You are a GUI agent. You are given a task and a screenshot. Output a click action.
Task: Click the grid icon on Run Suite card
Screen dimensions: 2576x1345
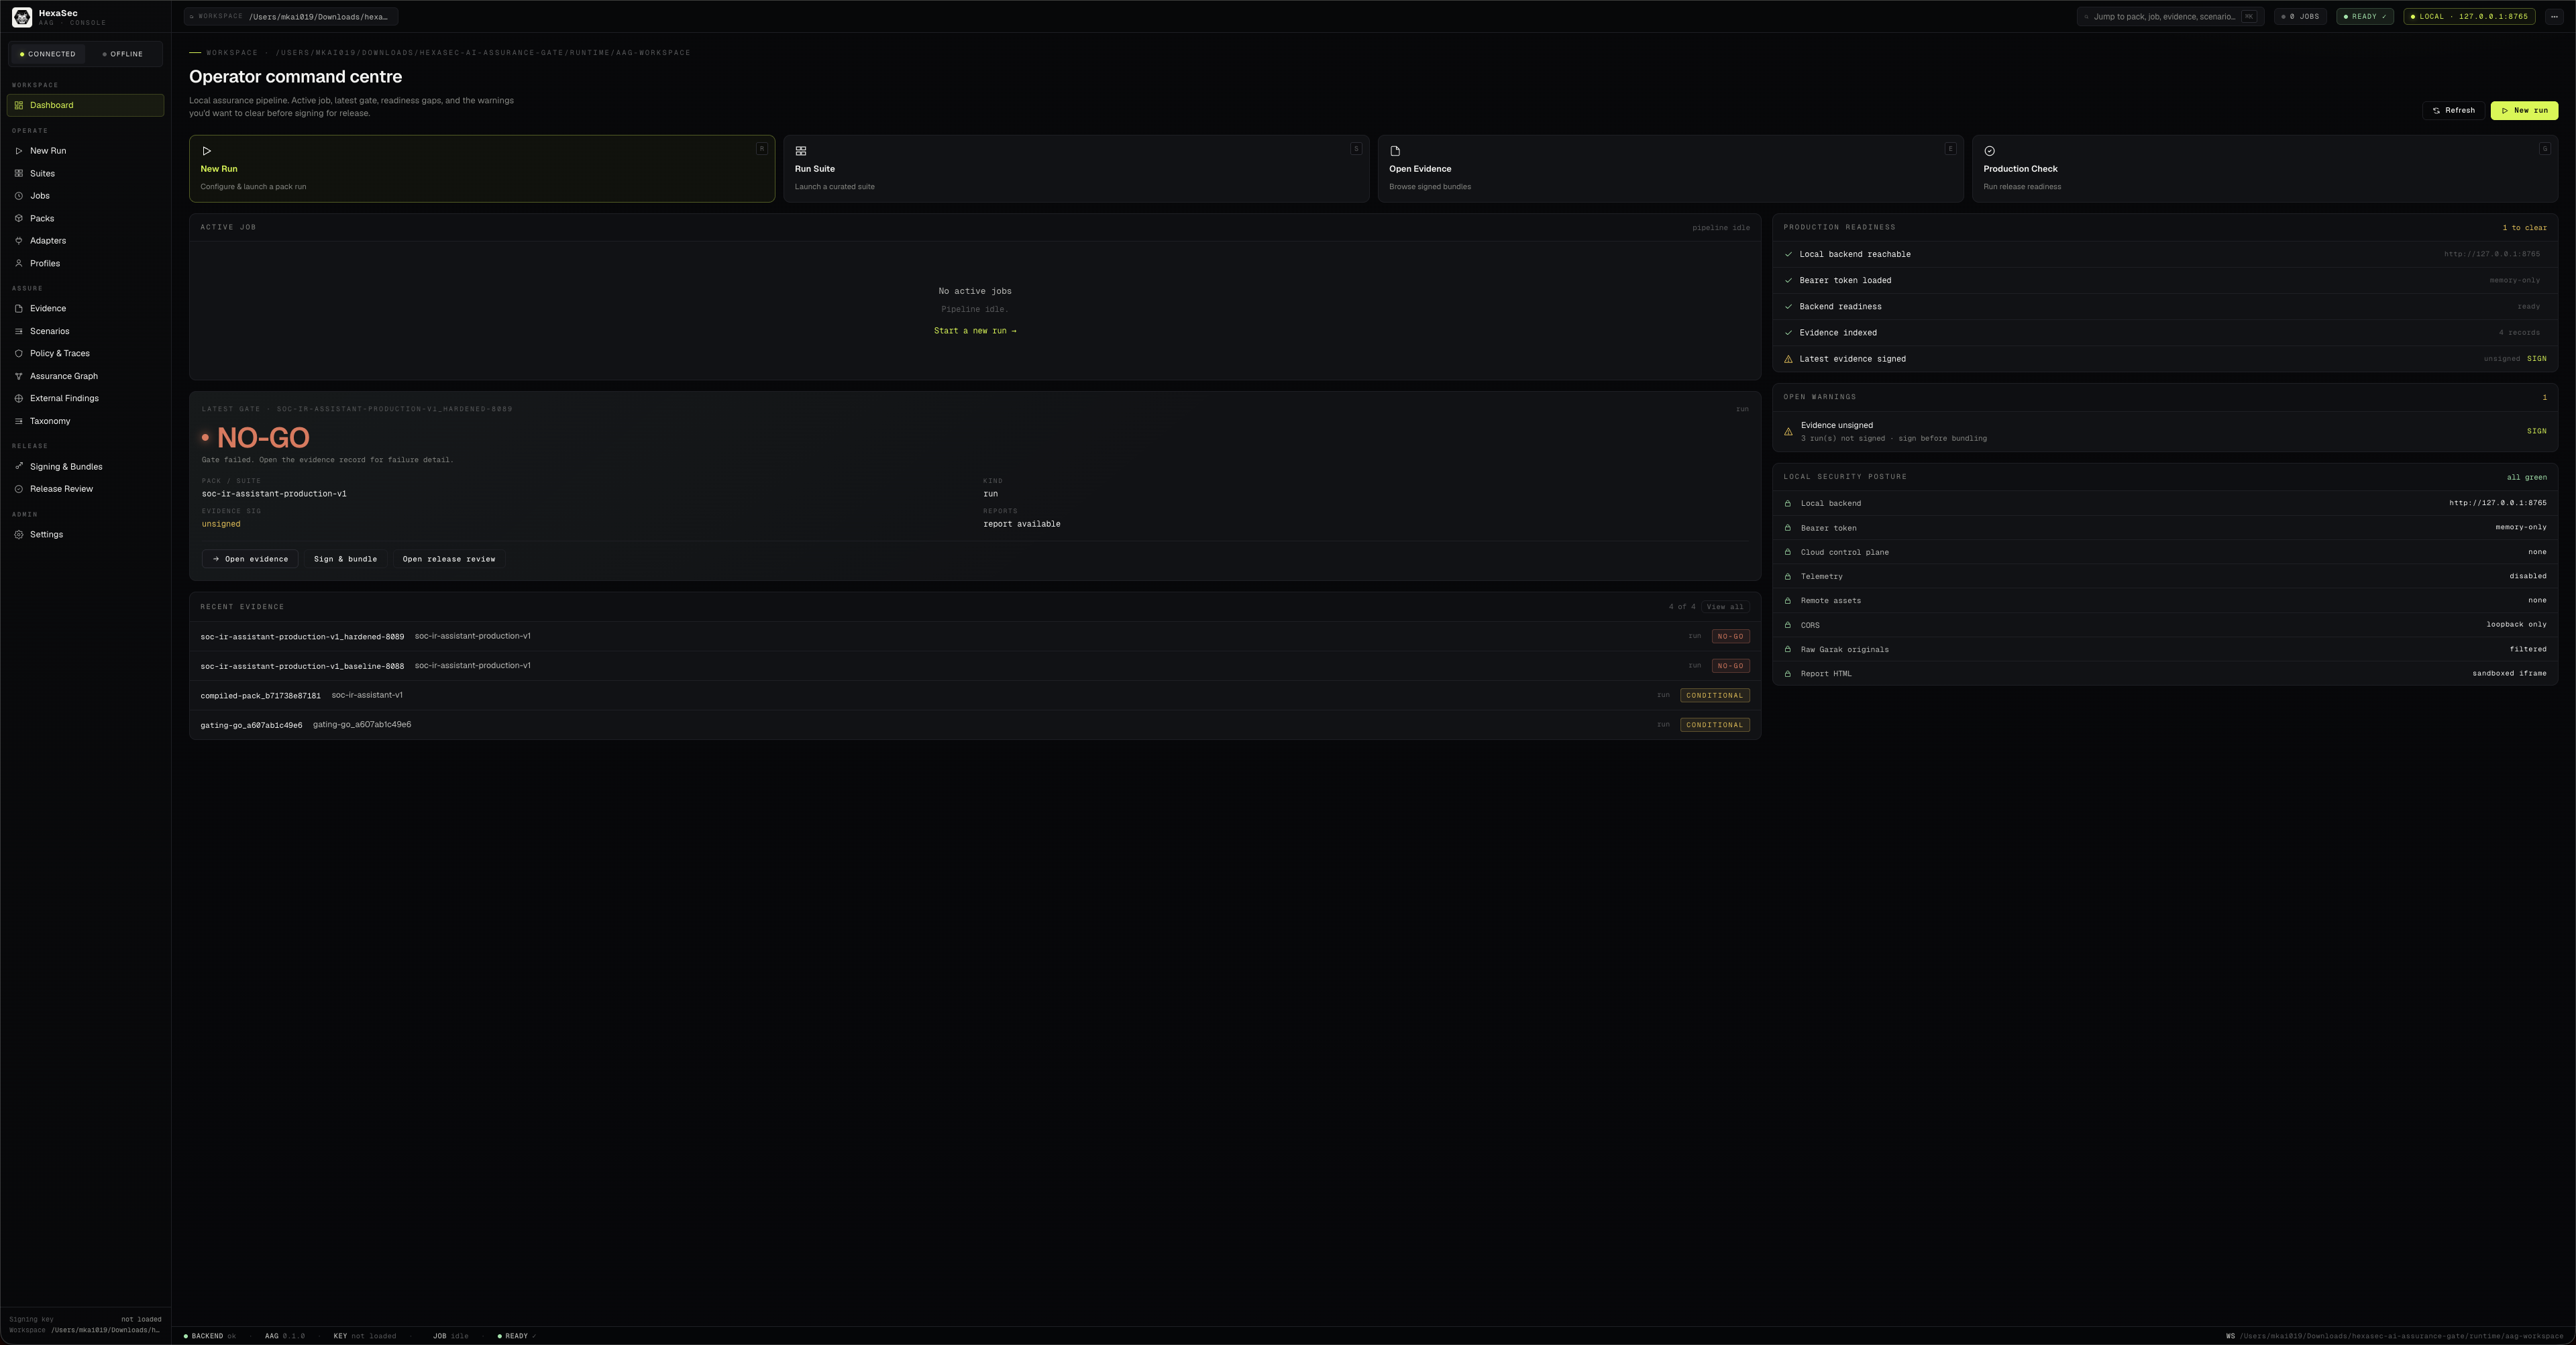pos(801,151)
